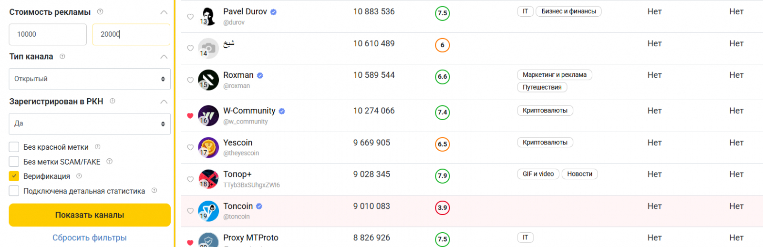
Task: Select the Маркетинг и реклама category tag
Action: [x=554, y=75]
